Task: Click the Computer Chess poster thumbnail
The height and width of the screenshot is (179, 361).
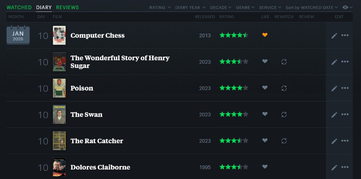Action: click(59, 35)
